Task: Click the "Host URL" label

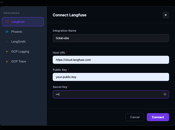Action: (x=59, y=53)
